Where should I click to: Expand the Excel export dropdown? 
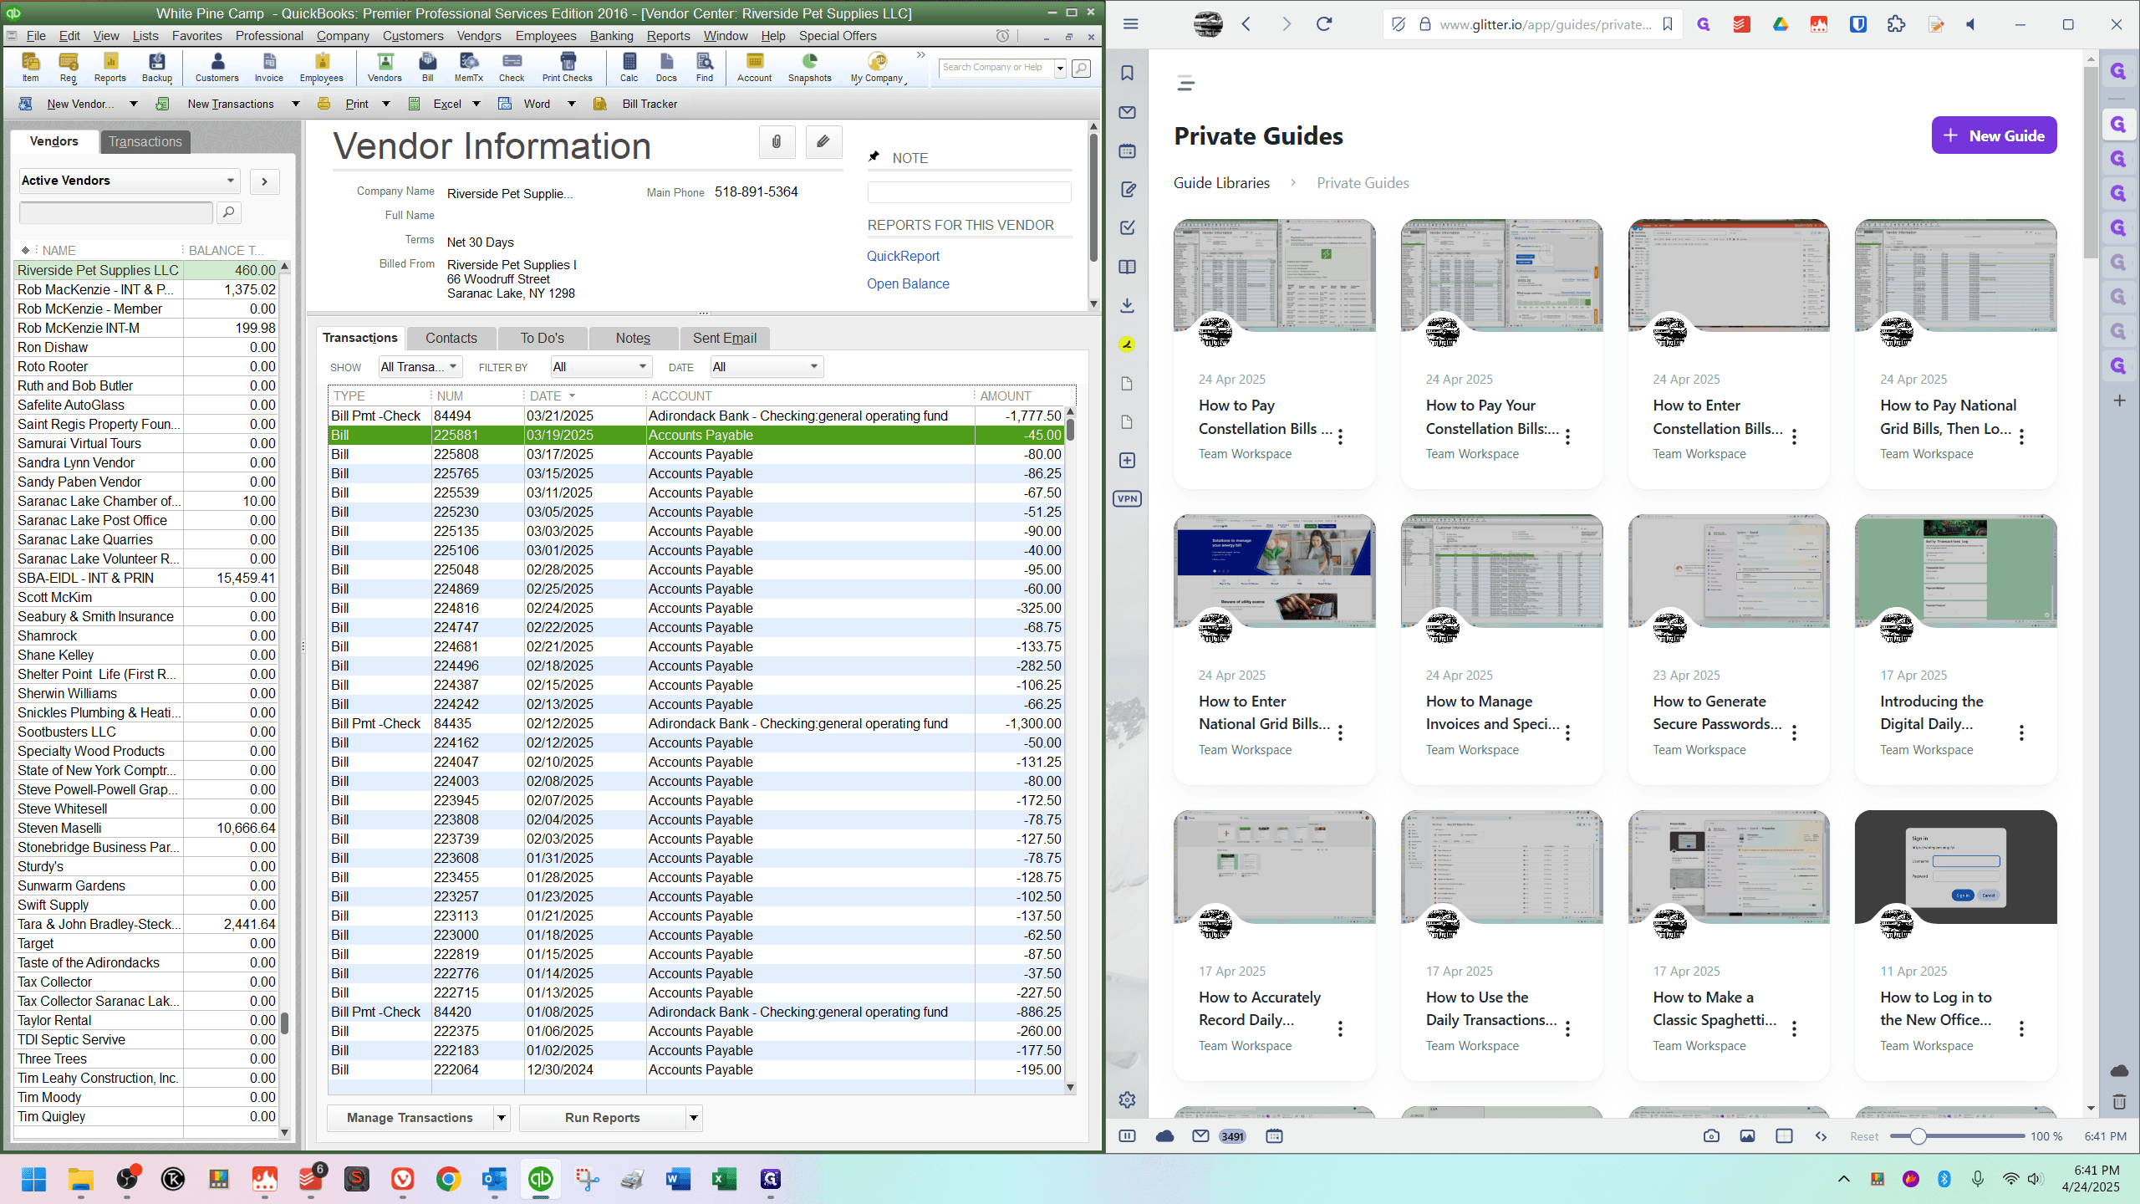tap(476, 104)
